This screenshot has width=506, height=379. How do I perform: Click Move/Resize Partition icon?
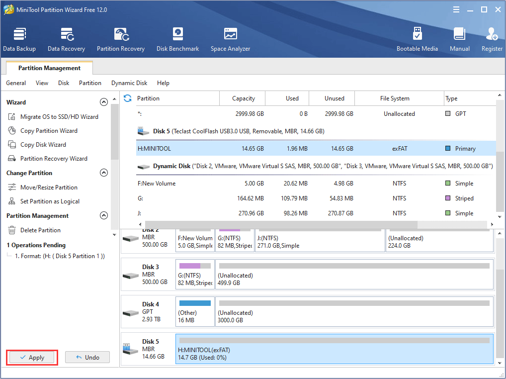[x=12, y=187]
